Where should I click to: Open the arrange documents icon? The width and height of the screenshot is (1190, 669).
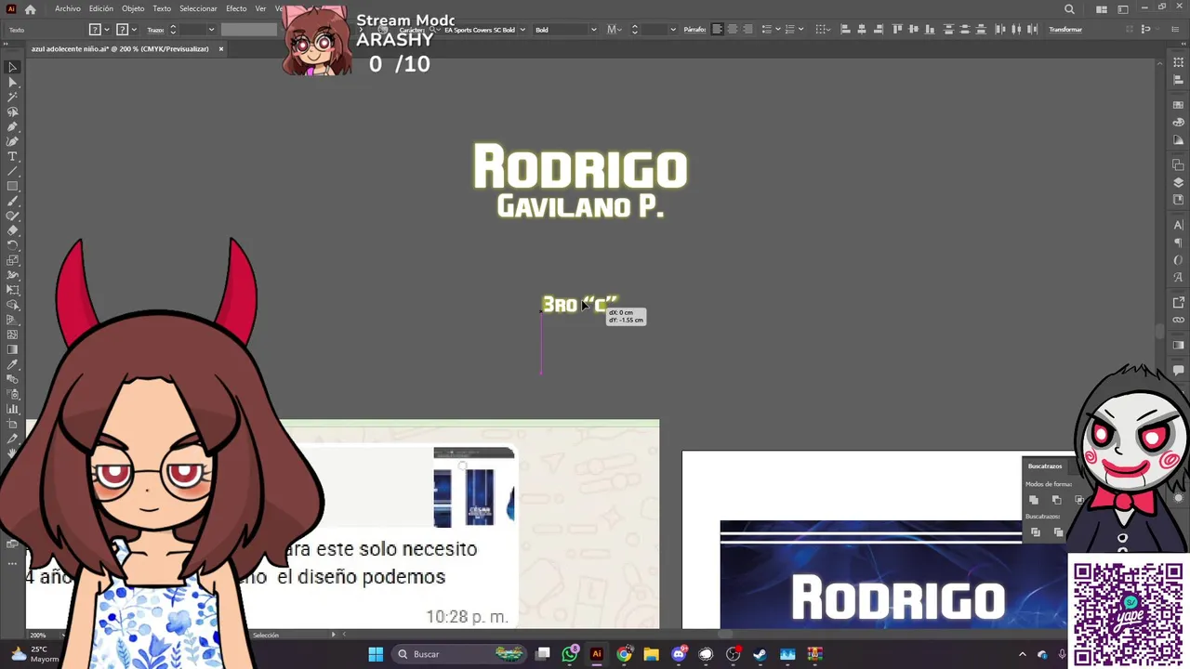click(x=1101, y=9)
